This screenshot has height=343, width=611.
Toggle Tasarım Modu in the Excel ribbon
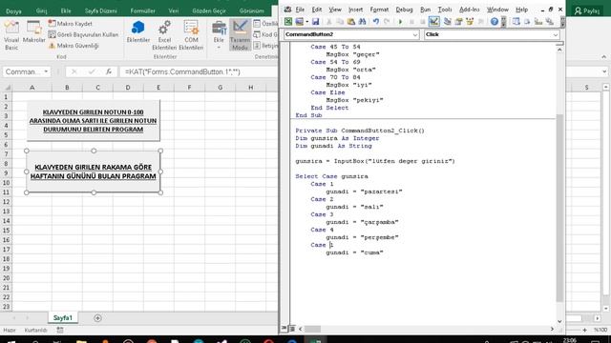point(240,35)
